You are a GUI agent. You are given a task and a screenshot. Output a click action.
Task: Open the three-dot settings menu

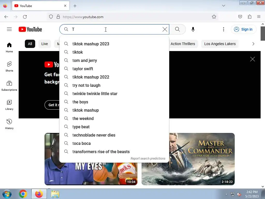pyautogui.click(x=223, y=29)
